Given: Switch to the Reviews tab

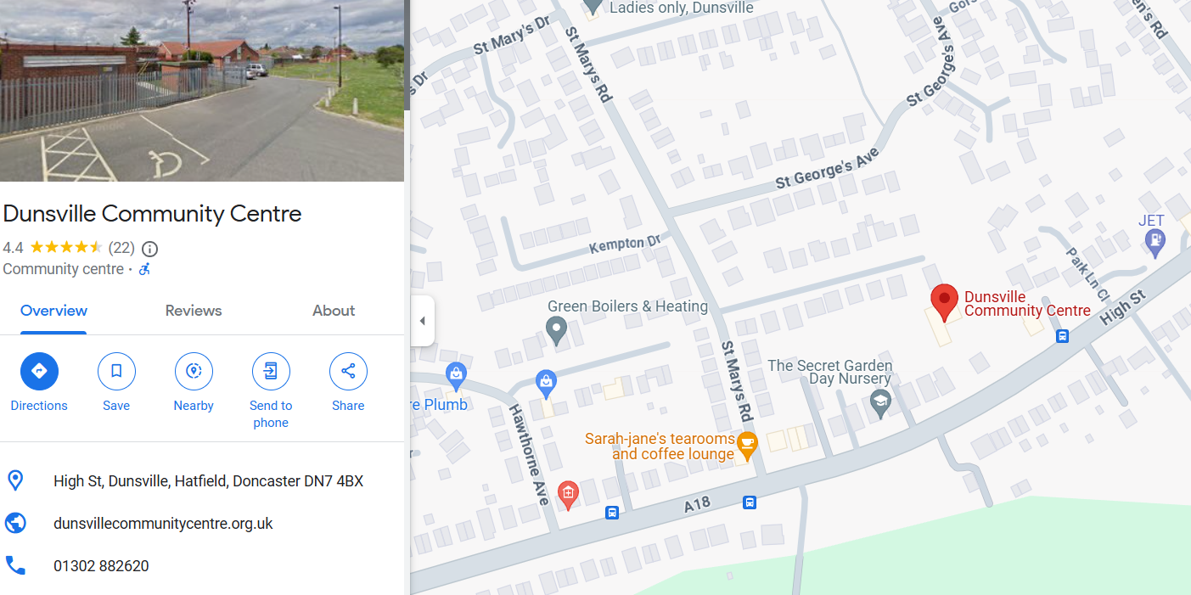Looking at the screenshot, I should 194,311.
